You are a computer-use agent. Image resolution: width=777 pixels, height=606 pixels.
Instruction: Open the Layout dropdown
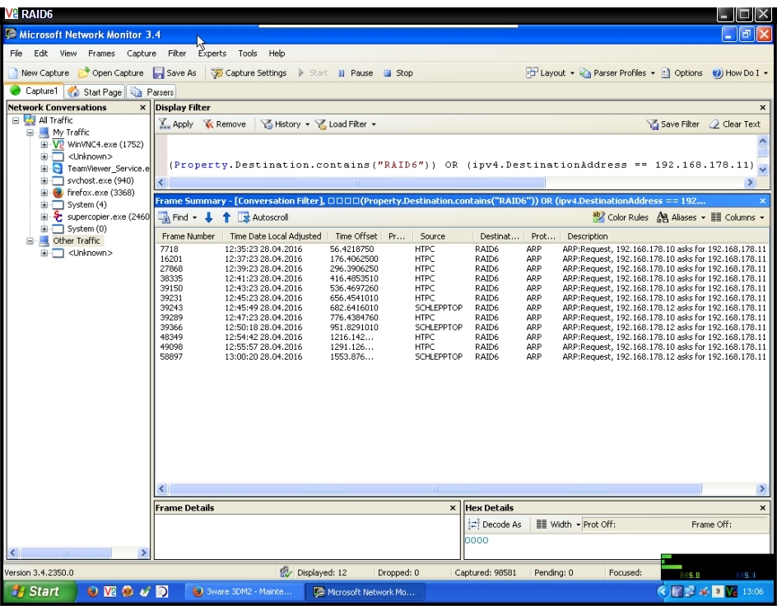point(550,72)
